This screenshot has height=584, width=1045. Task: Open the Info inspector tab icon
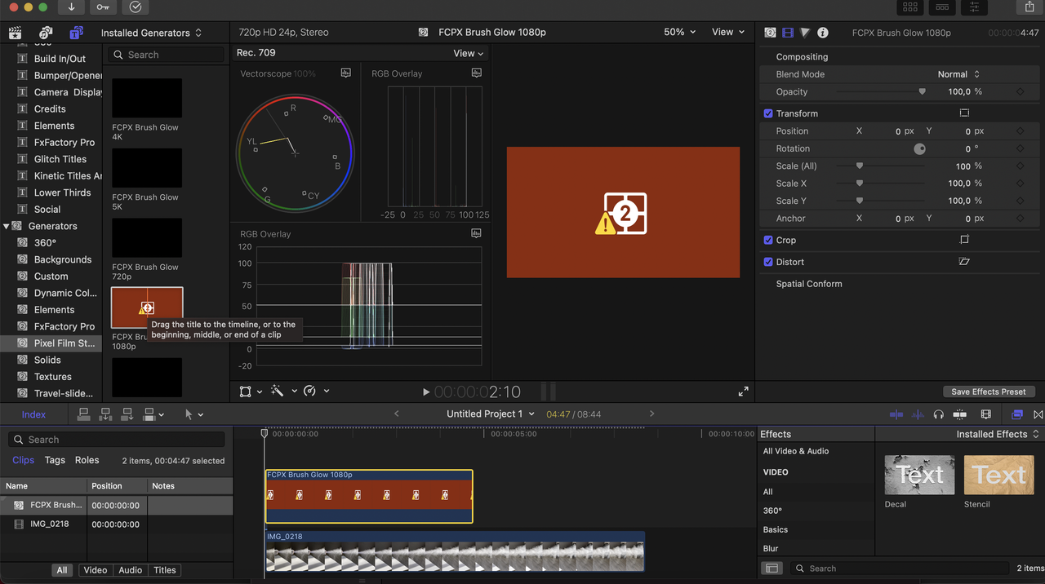[823, 33]
